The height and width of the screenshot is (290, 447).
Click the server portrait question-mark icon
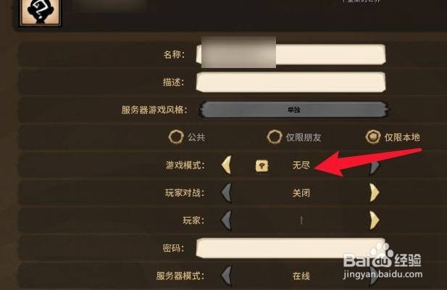(40, 12)
